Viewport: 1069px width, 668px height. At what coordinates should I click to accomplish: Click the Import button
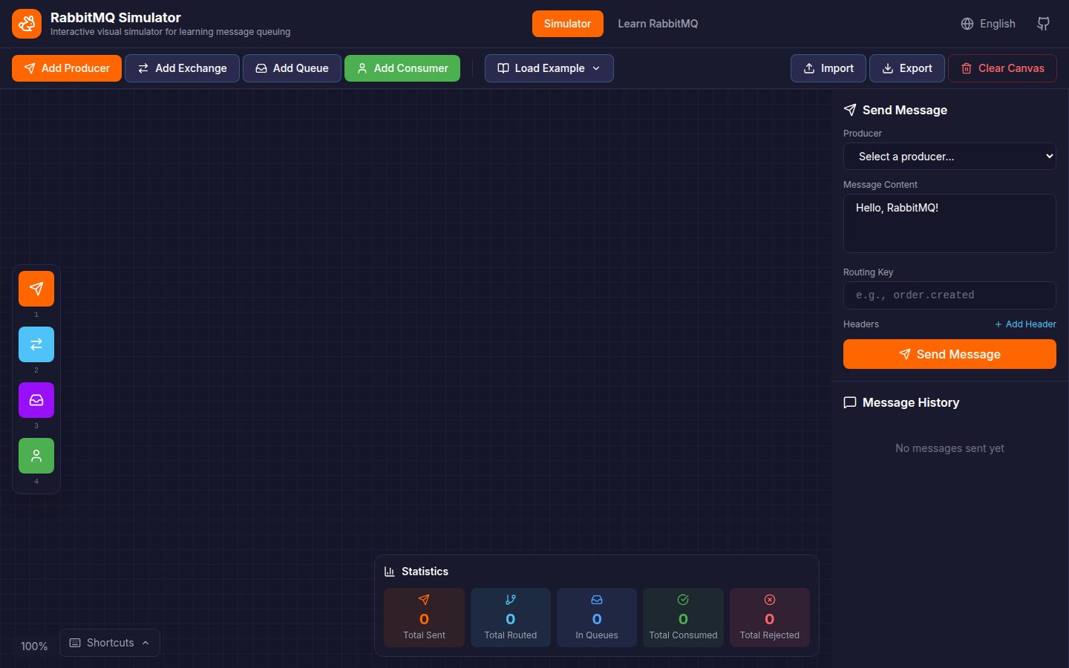(828, 68)
